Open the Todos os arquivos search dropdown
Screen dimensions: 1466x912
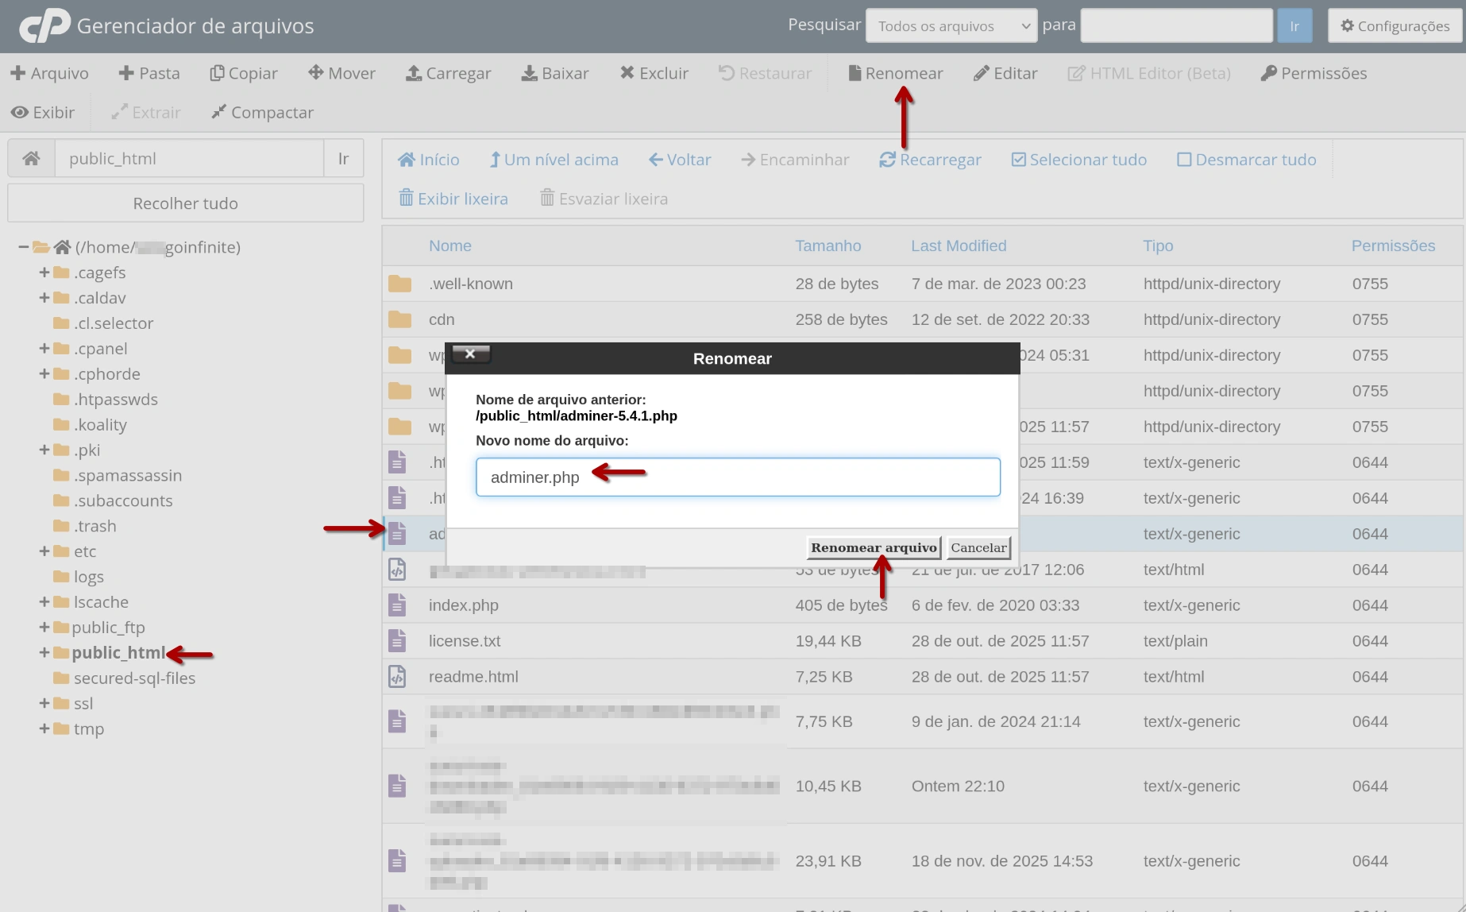click(951, 25)
